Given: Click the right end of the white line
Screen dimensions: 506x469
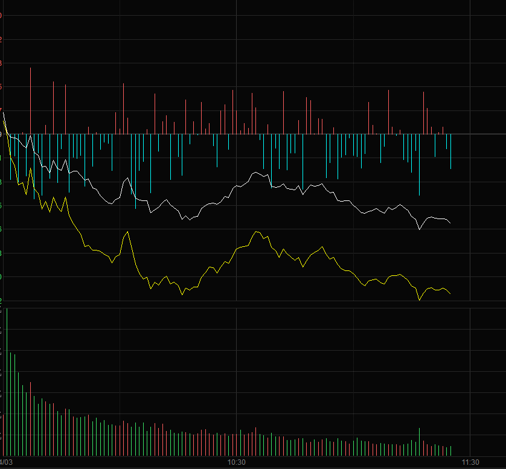Looking at the screenshot, I should click(x=450, y=223).
